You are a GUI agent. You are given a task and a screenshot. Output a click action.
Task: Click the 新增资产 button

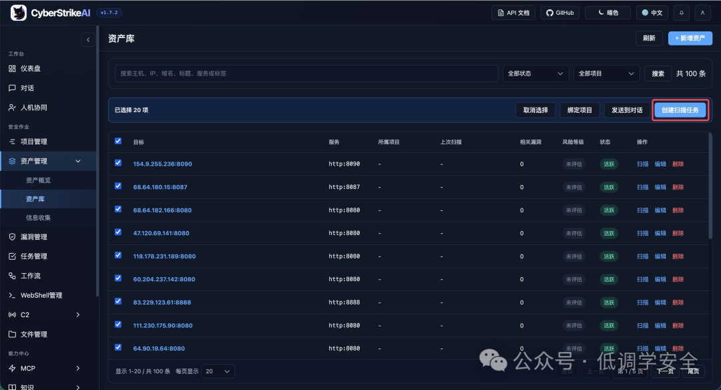pos(690,38)
